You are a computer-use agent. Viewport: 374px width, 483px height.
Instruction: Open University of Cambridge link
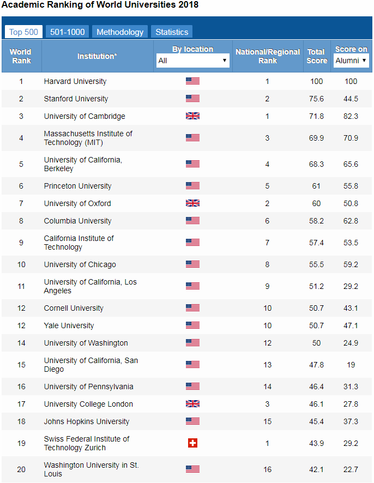pyautogui.click(x=85, y=117)
